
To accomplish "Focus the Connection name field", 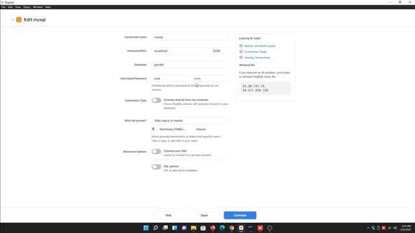I will click(x=190, y=37).
